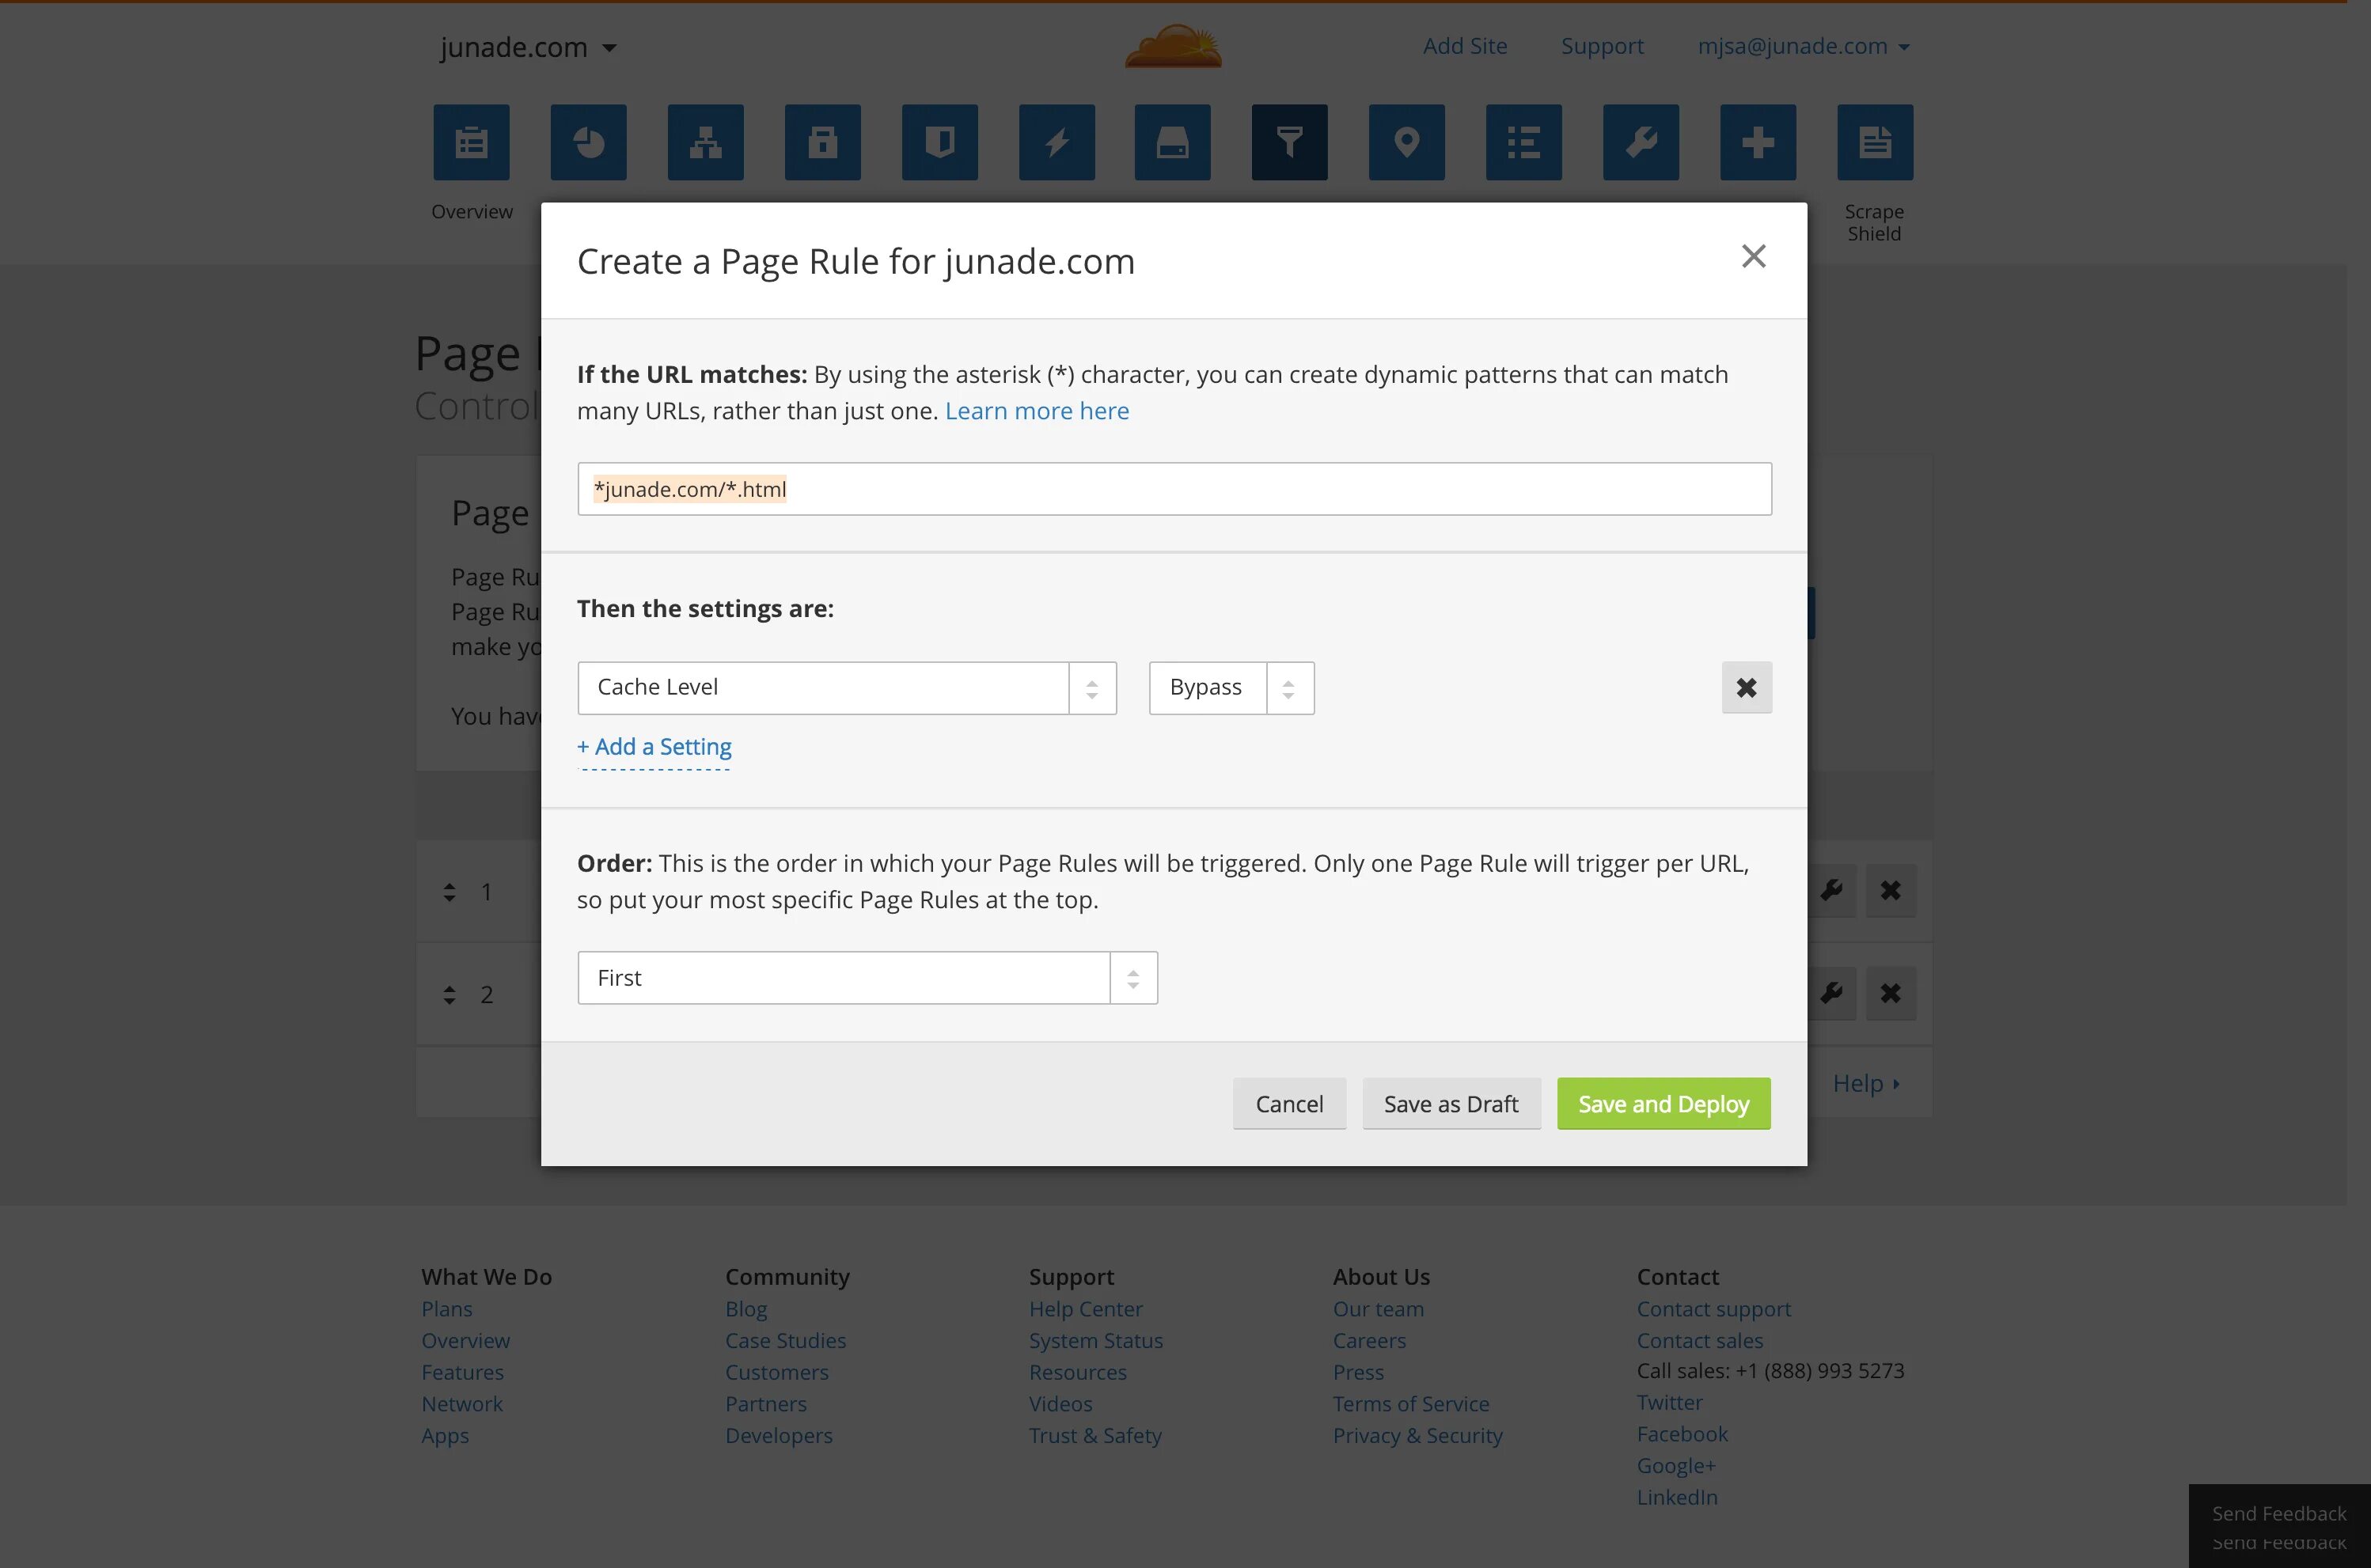Open the Overview clipboard icon
The image size is (2371, 1568).
tap(471, 143)
